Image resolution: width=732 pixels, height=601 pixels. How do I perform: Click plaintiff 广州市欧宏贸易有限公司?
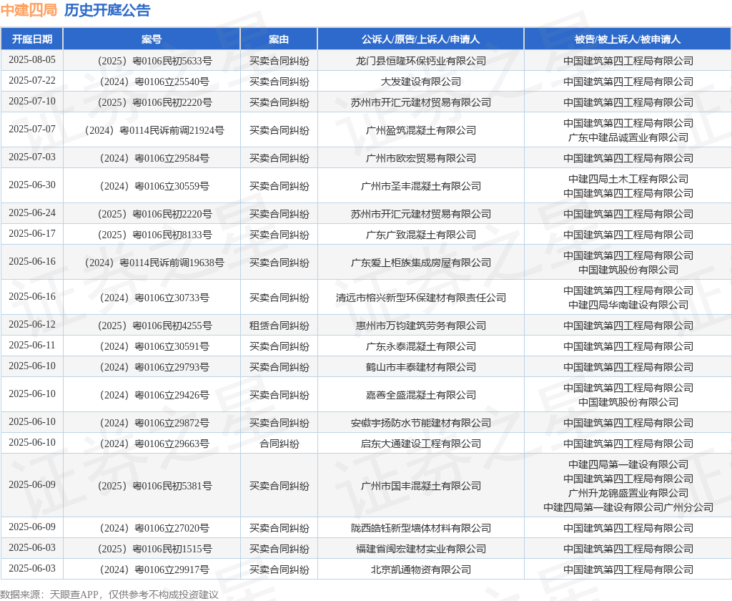click(x=420, y=158)
